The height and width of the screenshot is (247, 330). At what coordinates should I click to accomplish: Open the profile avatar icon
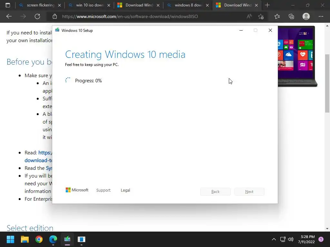306,16
